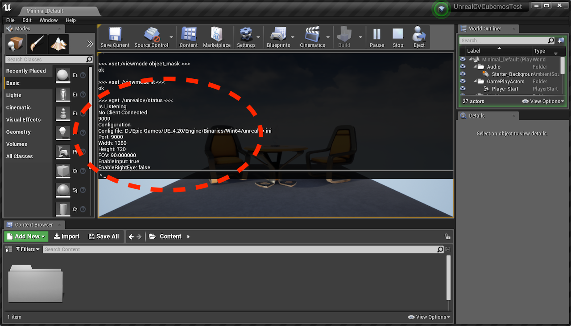Toggle visibility of the Starter_Background actor
Image resolution: width=571 pixels, height=326 pixels.
[x=463, y=74]
